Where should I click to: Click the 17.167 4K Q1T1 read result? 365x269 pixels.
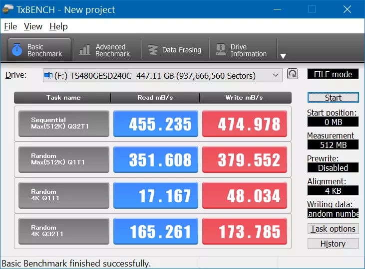pos(156,195)
